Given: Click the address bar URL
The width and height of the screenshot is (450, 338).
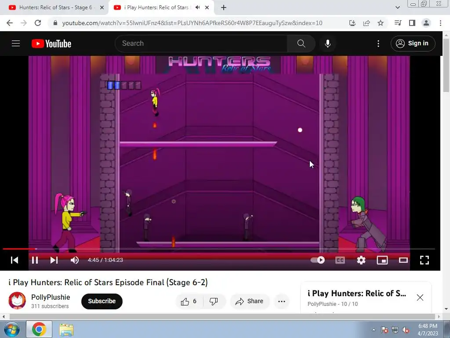Looking at the screenshot, I should (x=192, y=23).
